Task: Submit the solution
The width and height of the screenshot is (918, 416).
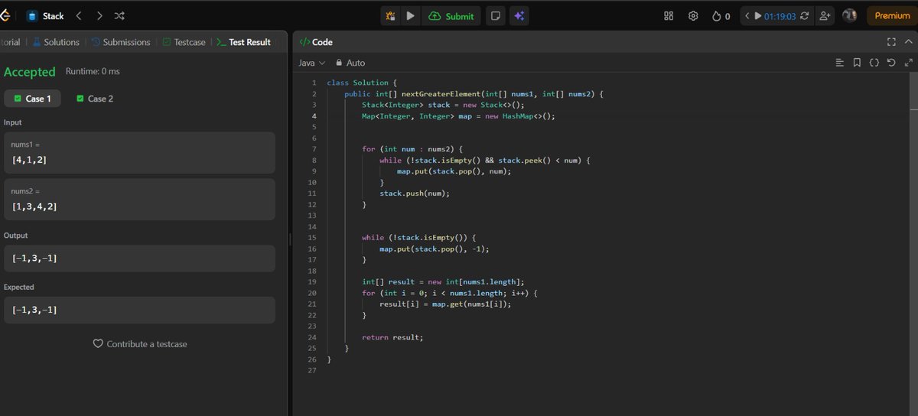Action: [451, 16]
